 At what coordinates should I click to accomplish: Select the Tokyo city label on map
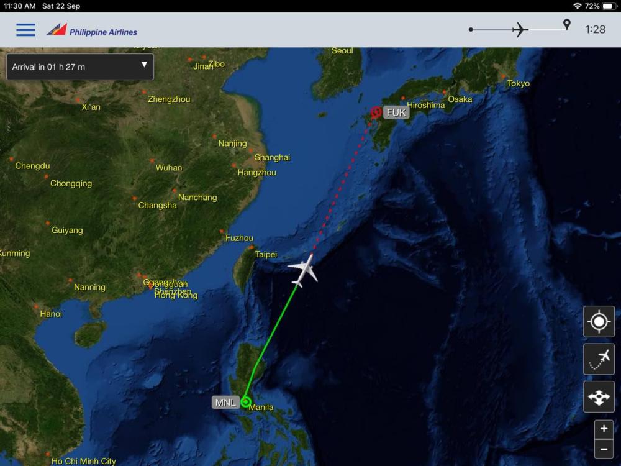pos(518,83)
